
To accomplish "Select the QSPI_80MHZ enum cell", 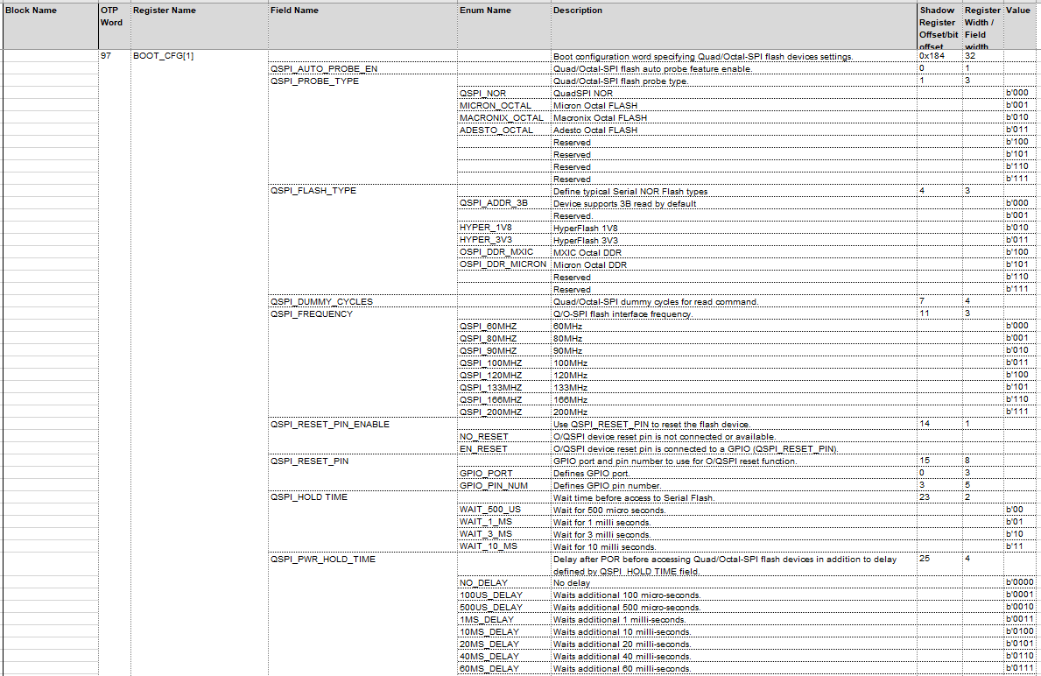I will (x=504, y=339).
